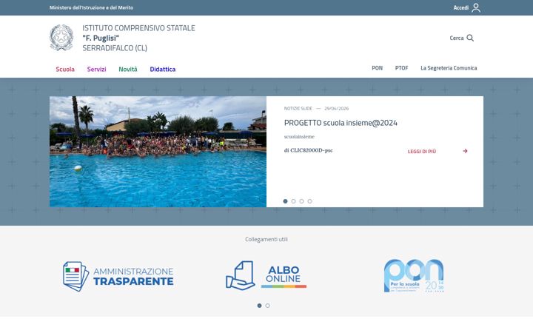Viewport: 533px width, 333px height.
Task: Open the PROGETTO scuola insieme@2024 headline
Action: click(341, 123)
